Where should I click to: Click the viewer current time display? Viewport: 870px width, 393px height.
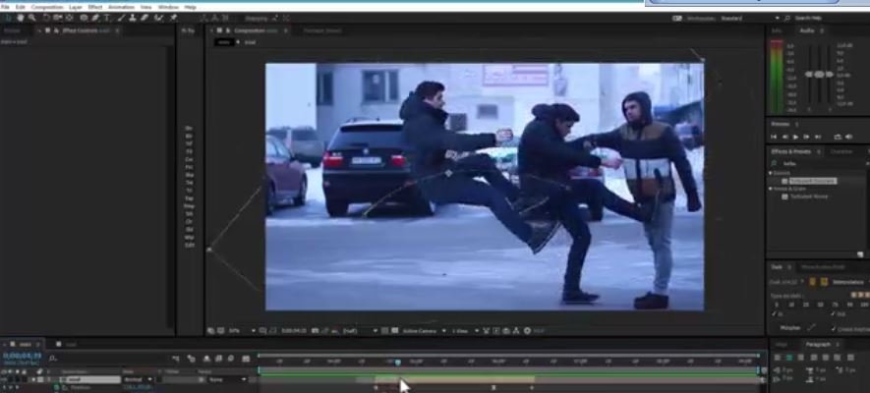coord(294,331)
